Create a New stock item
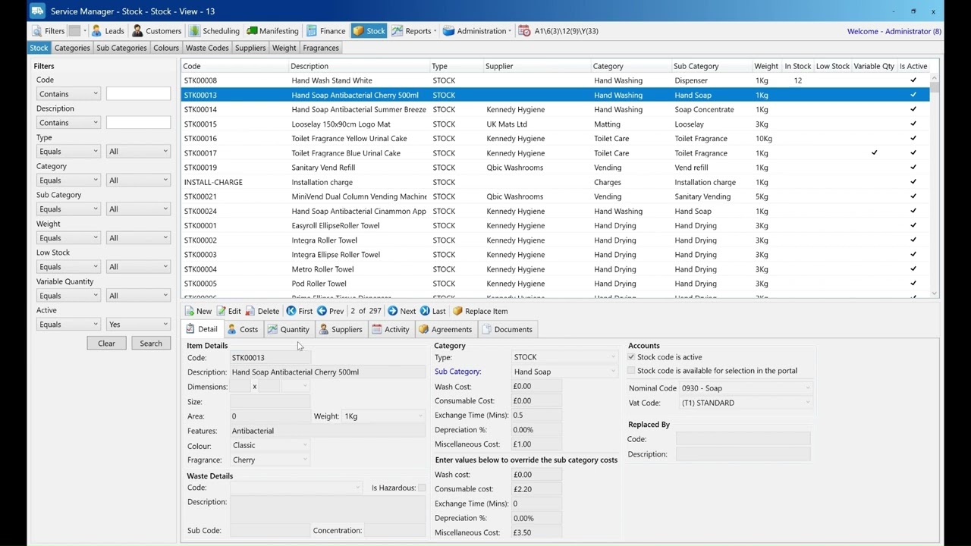Viewport: 971px width, 546px height. click(x=198, y=311)
